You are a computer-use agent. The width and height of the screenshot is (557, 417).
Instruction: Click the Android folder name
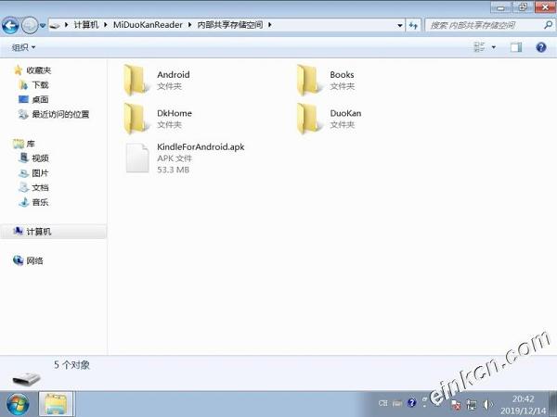coord(174,75)
